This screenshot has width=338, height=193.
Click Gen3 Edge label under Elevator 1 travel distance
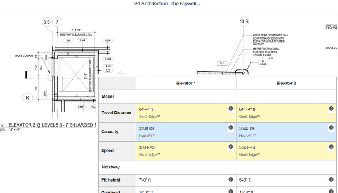point(149,117)
